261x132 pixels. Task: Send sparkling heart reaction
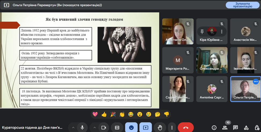point(95,114)
